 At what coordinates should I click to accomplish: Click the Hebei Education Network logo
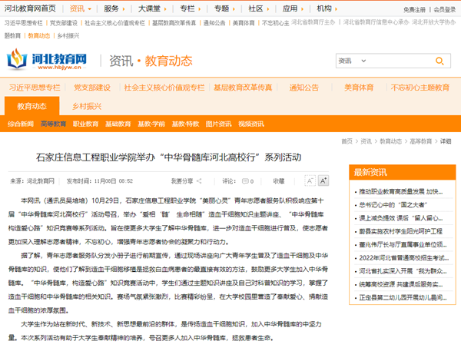click(48, 60)
